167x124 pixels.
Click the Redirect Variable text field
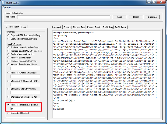click(x=25, y=108)
